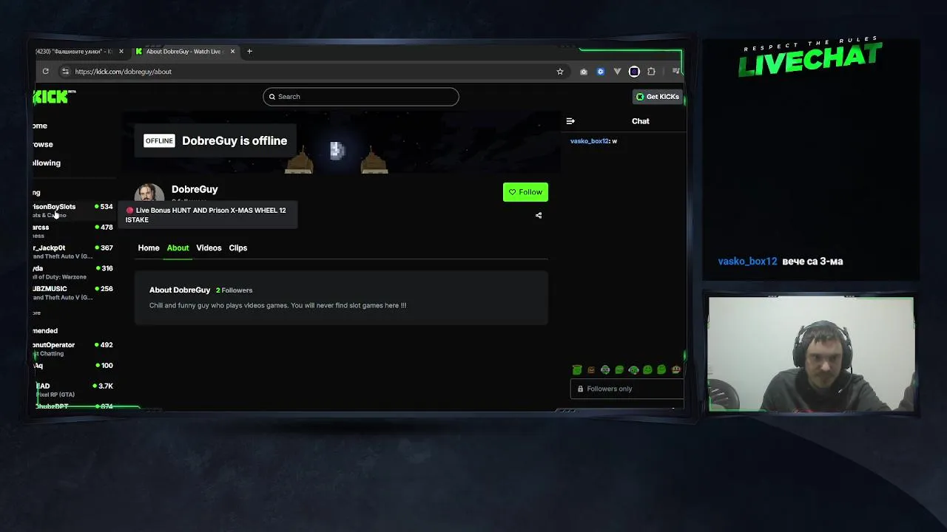Click the camera extension icon in the toolbar
Viewport: 947px width, 532px height.
[x=584, y=72]
